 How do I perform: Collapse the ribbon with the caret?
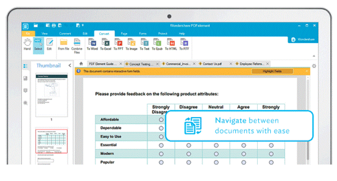314,56
